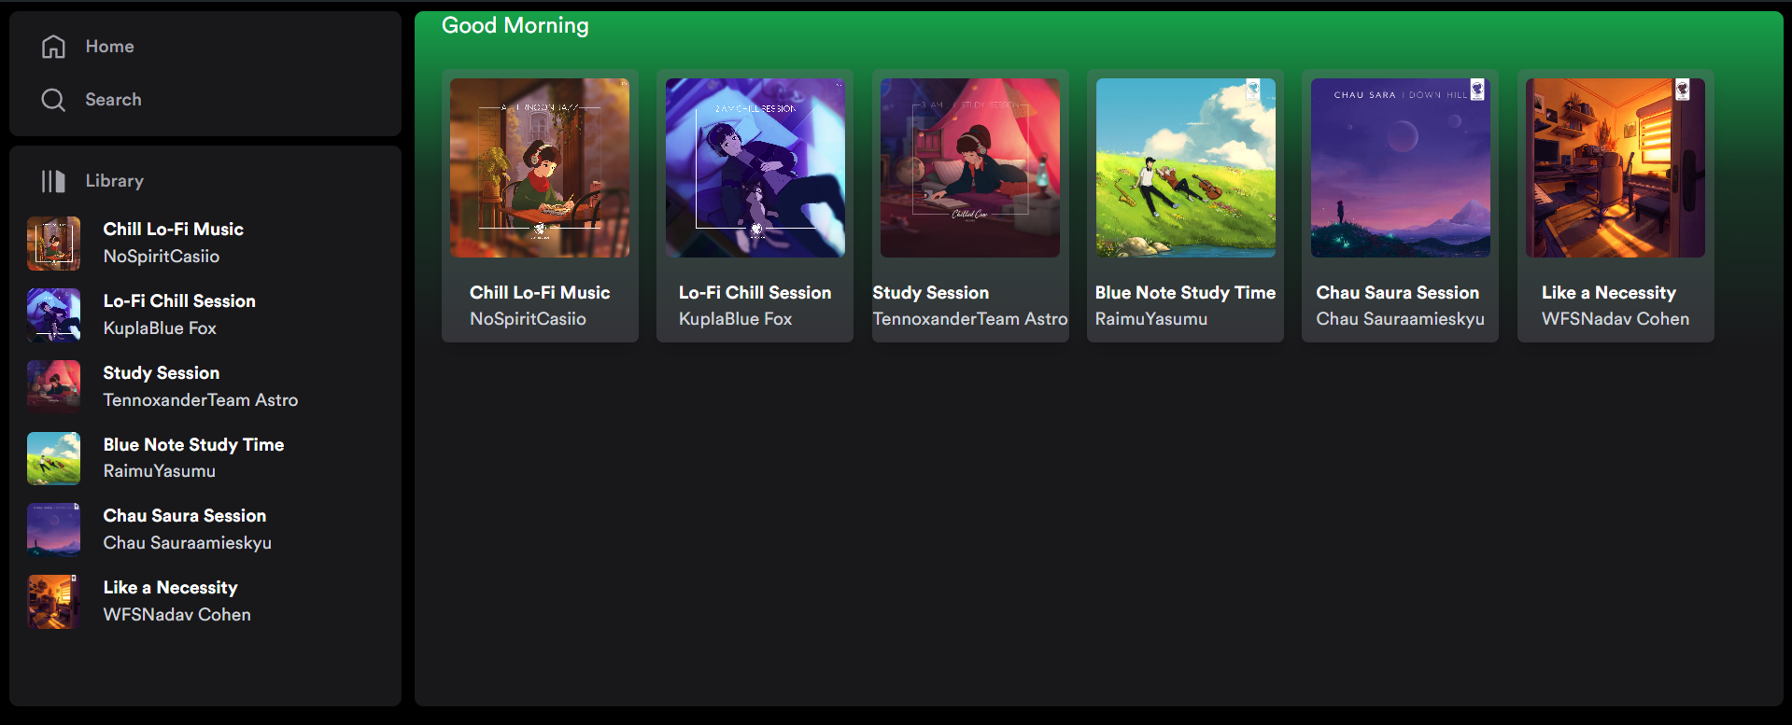Open Study Session sidebar thumbnail
This screenshot has width=1792, height=725.
click(x=54, y=387)
